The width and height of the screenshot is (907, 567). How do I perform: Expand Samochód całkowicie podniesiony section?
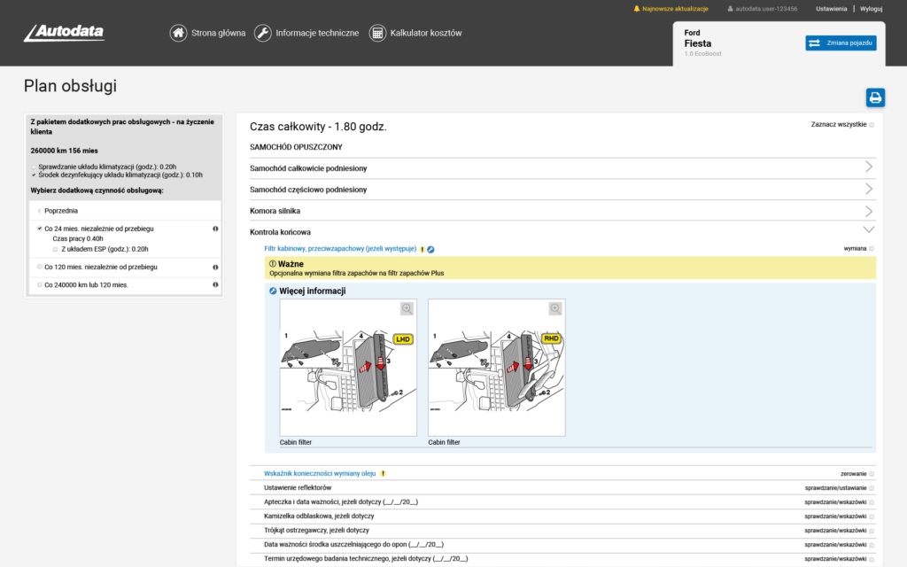[868, 167]
